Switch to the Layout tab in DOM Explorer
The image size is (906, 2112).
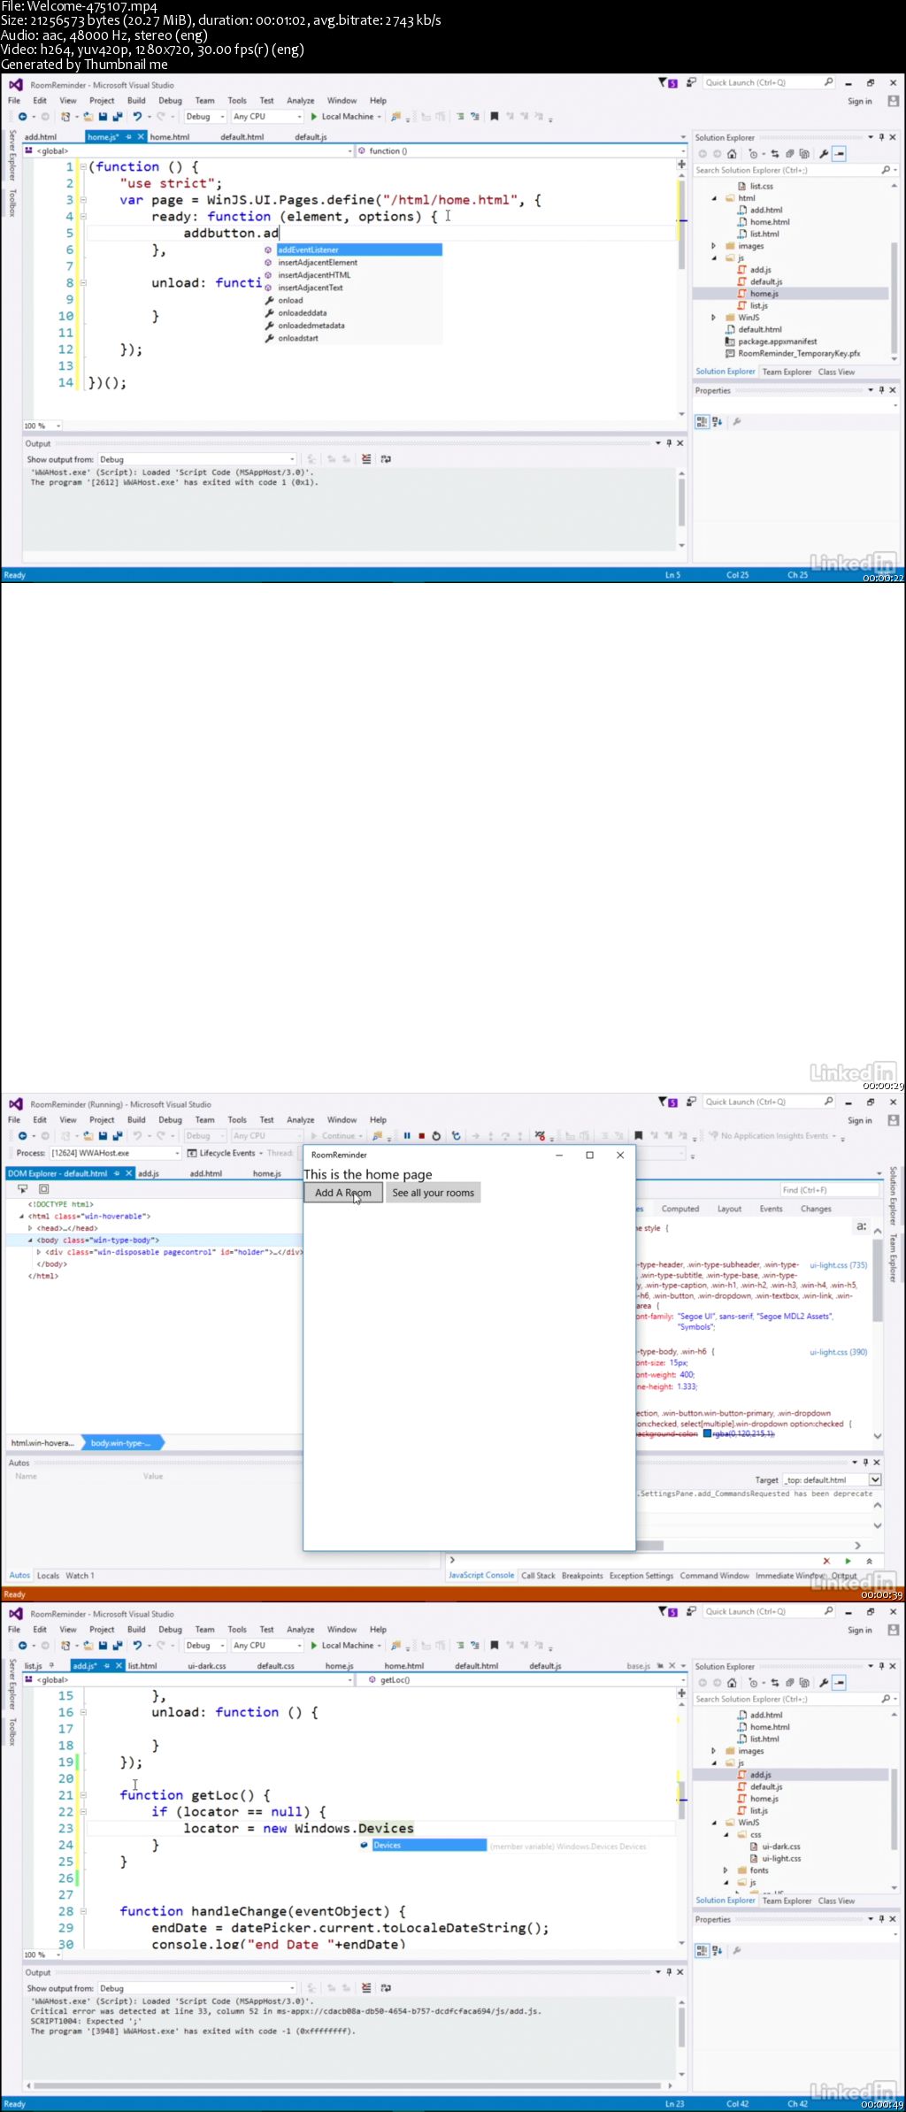(729, 1209)
